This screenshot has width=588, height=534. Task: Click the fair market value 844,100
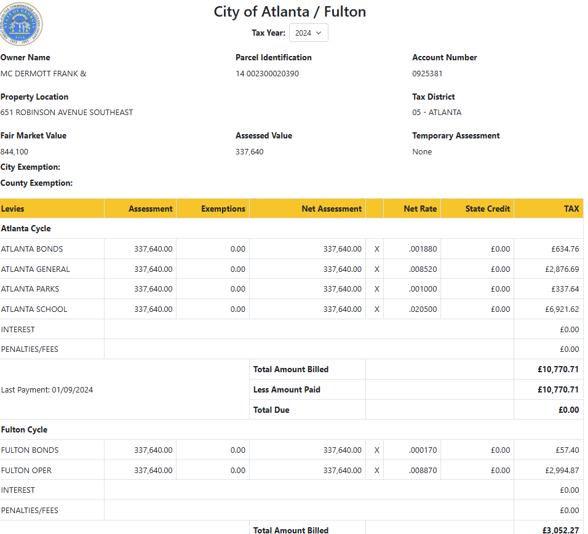click(14, 152)
